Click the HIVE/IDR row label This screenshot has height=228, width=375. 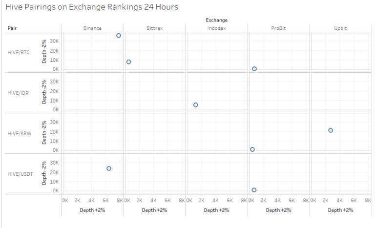(x=18, y=93)
